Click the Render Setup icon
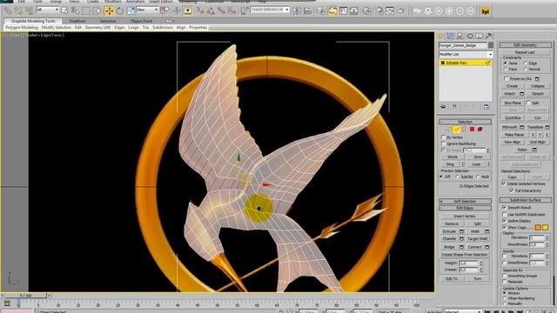The width and height of the screenshot is (557, 313). [379, 11]
